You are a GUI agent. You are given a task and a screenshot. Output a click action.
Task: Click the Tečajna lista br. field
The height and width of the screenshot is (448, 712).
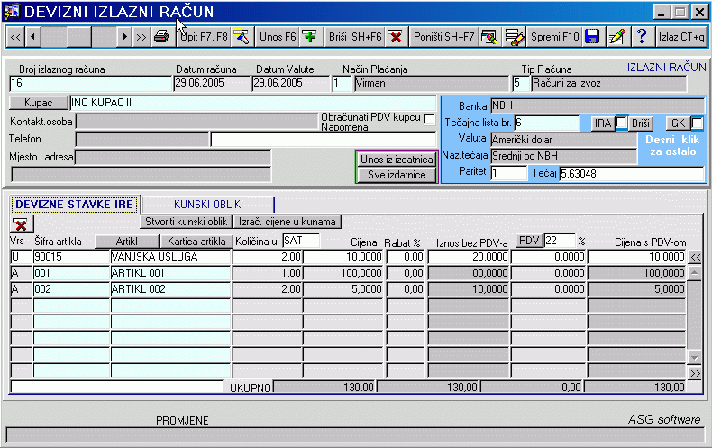tap(547, 123)
